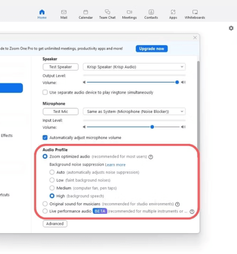Click the 'Speaker' section heading
Screen dimensions: 237x254
[50, 59]
